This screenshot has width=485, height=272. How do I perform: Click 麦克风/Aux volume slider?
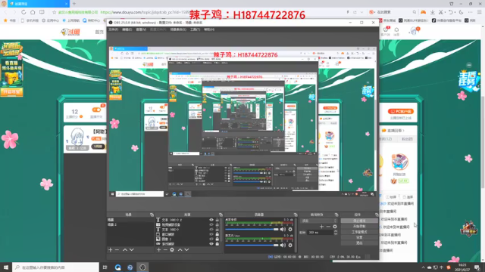(252, 245)
